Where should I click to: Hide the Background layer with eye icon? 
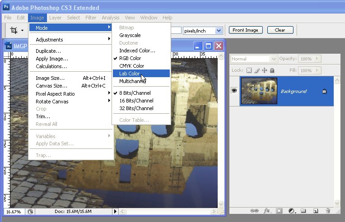click(x=234, y=90)
